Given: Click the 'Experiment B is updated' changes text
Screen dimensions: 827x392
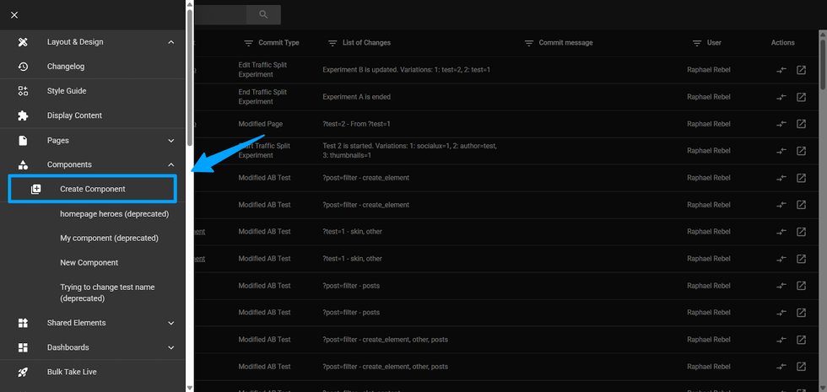Looking at the screenshot, I should (407, 70).
